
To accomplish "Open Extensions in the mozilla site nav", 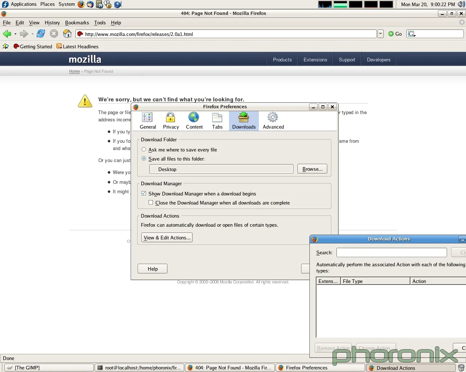I will (x=315, y=60).
